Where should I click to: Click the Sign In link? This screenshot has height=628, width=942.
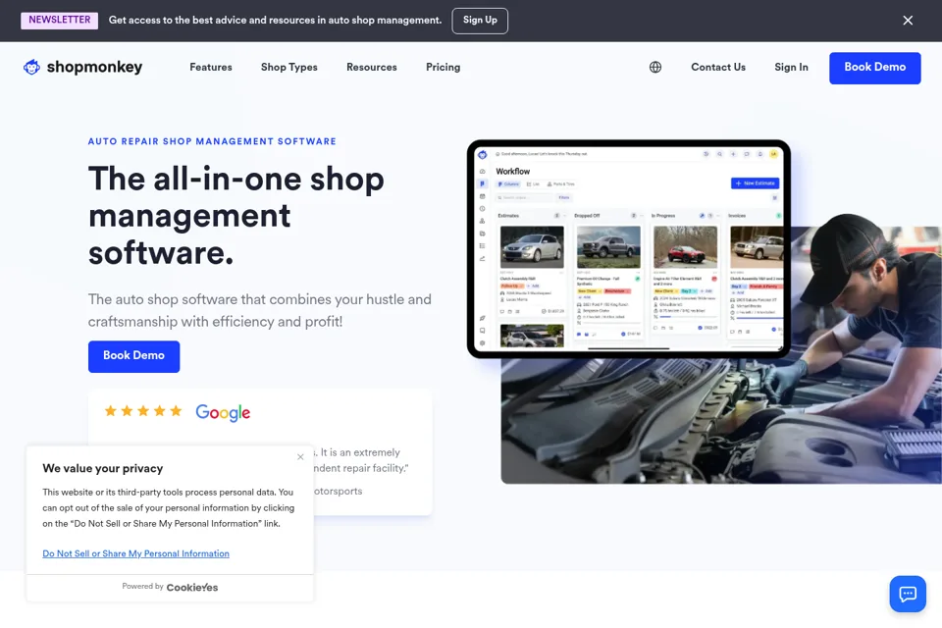click(791, 68)
